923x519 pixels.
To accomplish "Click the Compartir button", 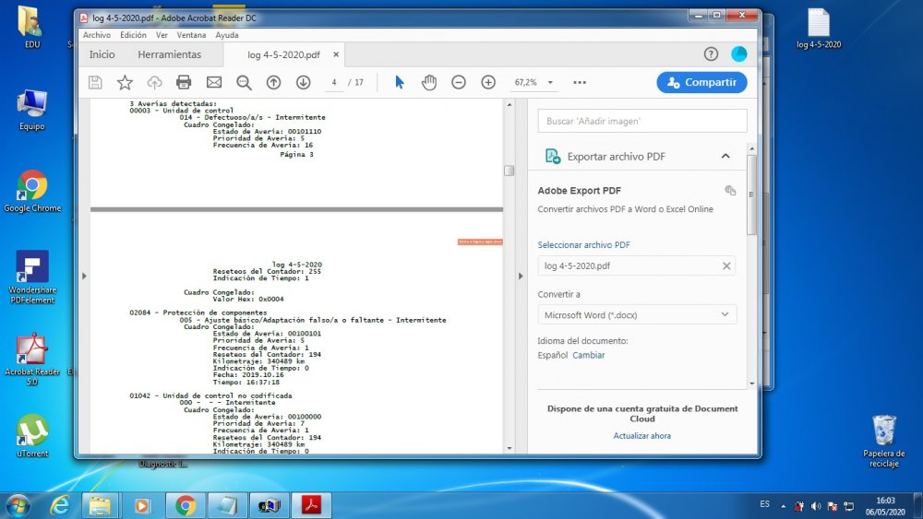I will coord(701,82).
